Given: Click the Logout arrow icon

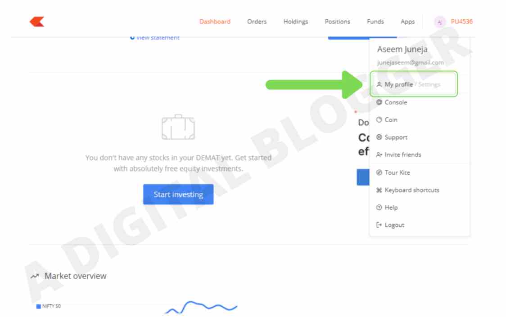Looking at the screenshot, I should click(x=379, y=225).
